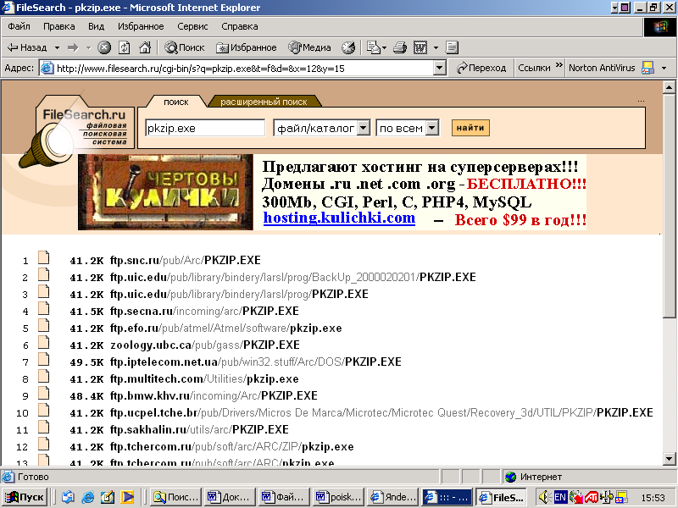Click the EN language indicator in tray
Viewport: 678px width, 508px height.
coord(560,497)
